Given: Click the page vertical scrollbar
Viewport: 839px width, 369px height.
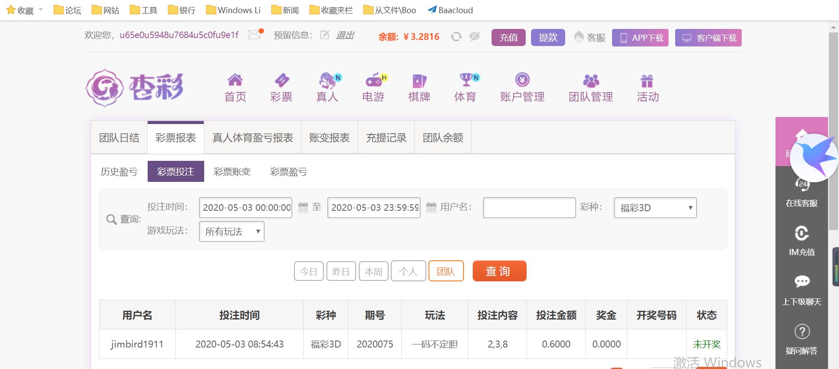Looking at the screenshot, I should pos(833,131).
